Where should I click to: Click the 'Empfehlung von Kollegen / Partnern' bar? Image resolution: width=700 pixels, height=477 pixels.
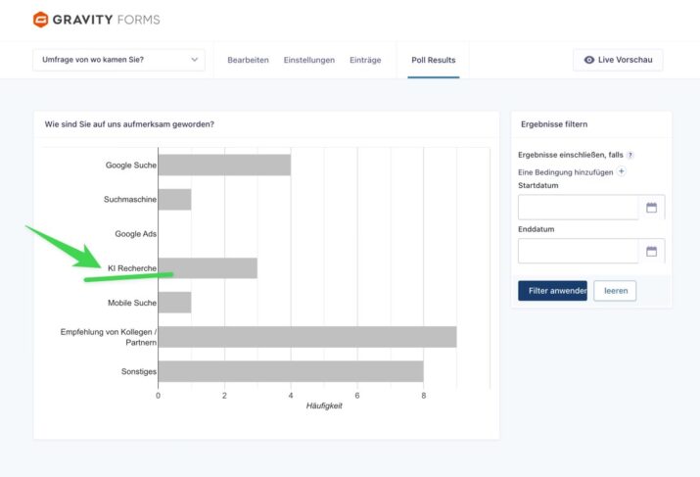(x=307, y=337)
